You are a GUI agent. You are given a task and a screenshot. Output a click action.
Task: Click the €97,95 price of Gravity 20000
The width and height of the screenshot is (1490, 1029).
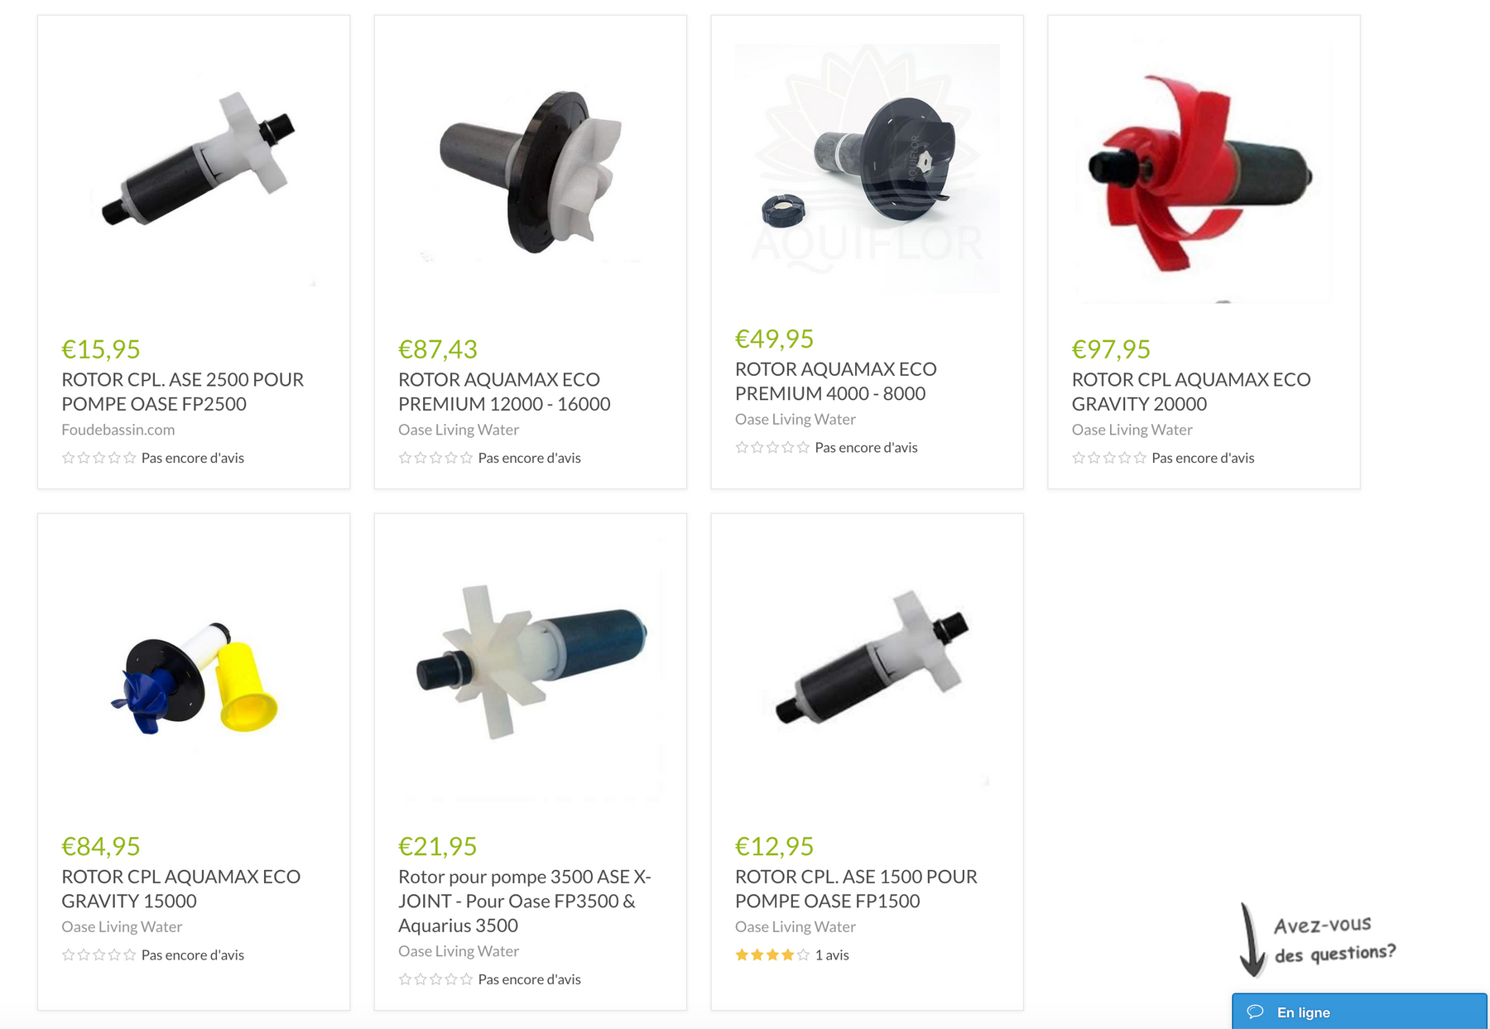coord(1111,349)
